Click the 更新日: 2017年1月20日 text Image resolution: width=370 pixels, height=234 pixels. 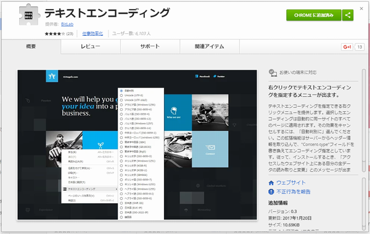pyautogui.click(x=290, y=218)
